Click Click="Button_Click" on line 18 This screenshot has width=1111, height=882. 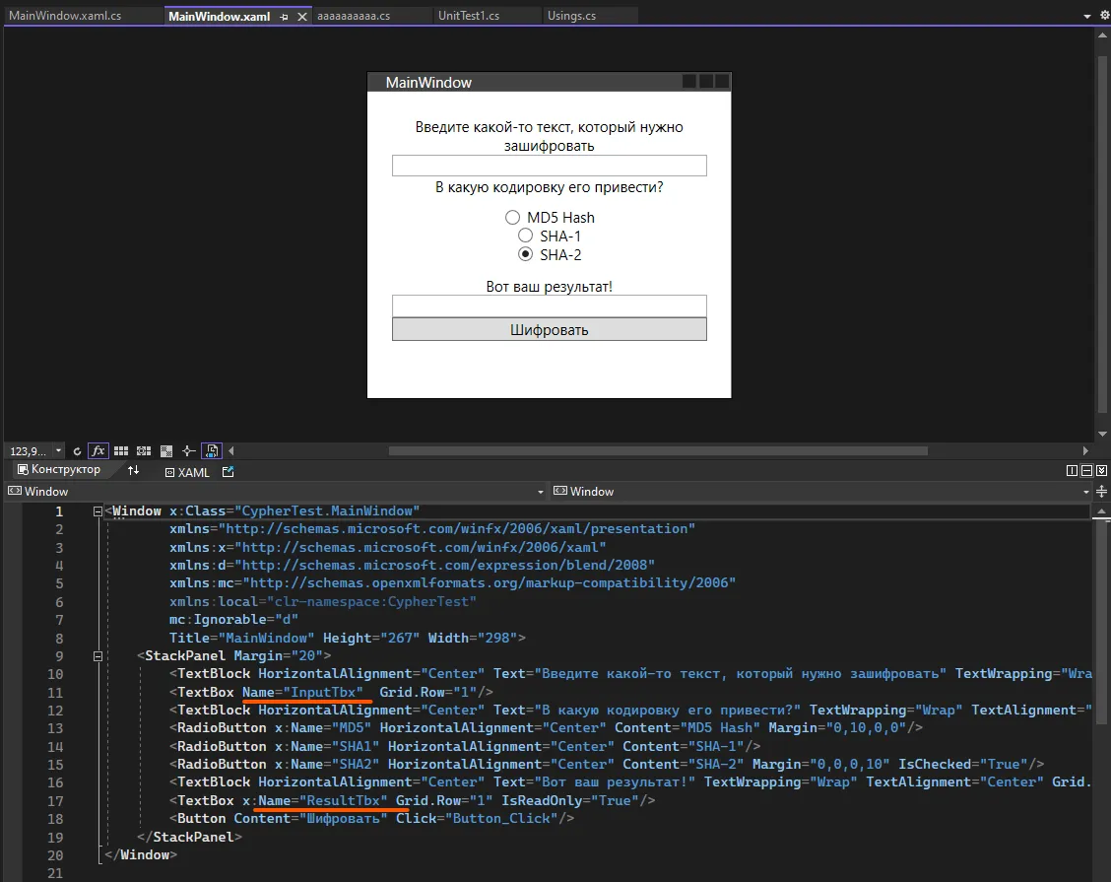click(x=476, y=818)
